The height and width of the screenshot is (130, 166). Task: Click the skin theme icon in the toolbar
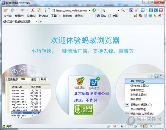click(x=142, y=10)
